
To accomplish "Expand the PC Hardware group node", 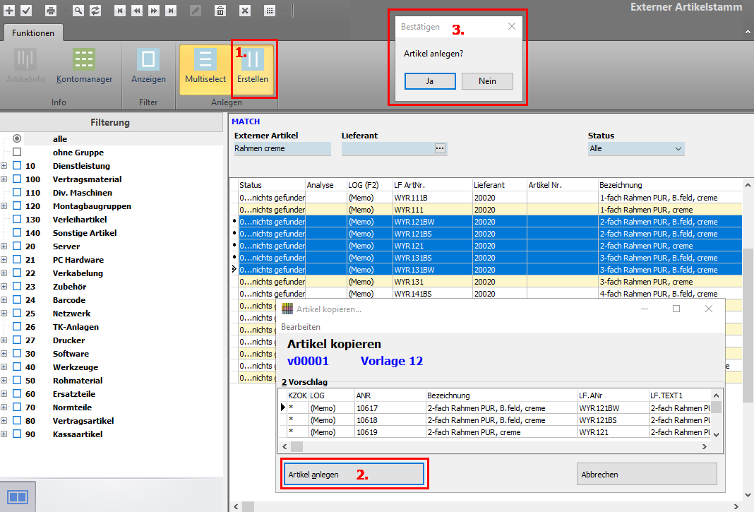I will (x=4, y=260).
